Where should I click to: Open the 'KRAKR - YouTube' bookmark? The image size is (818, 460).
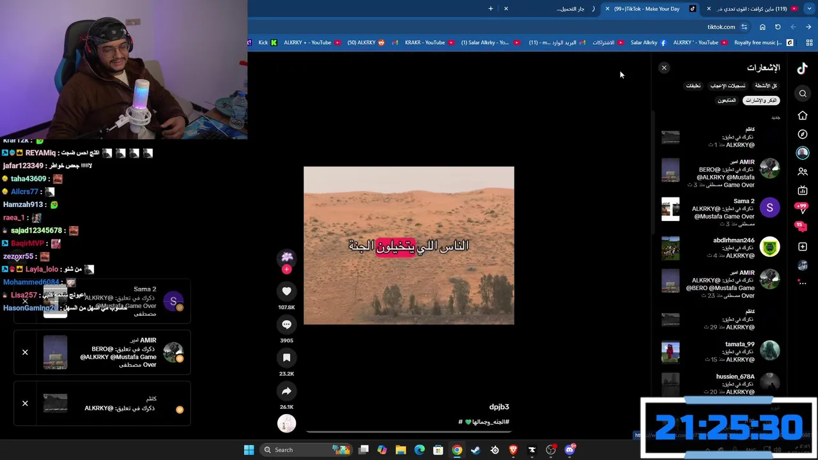click(x=429, y=43)
